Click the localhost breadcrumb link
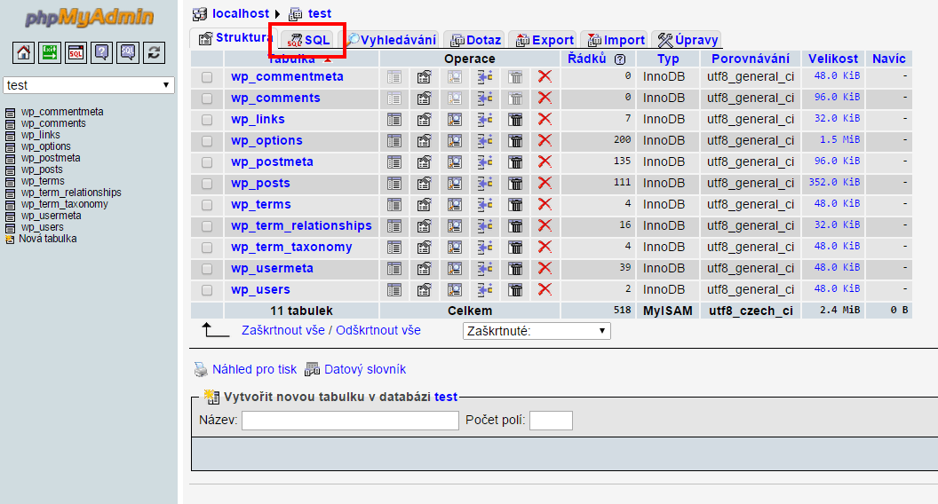 (x=241, y=13)
